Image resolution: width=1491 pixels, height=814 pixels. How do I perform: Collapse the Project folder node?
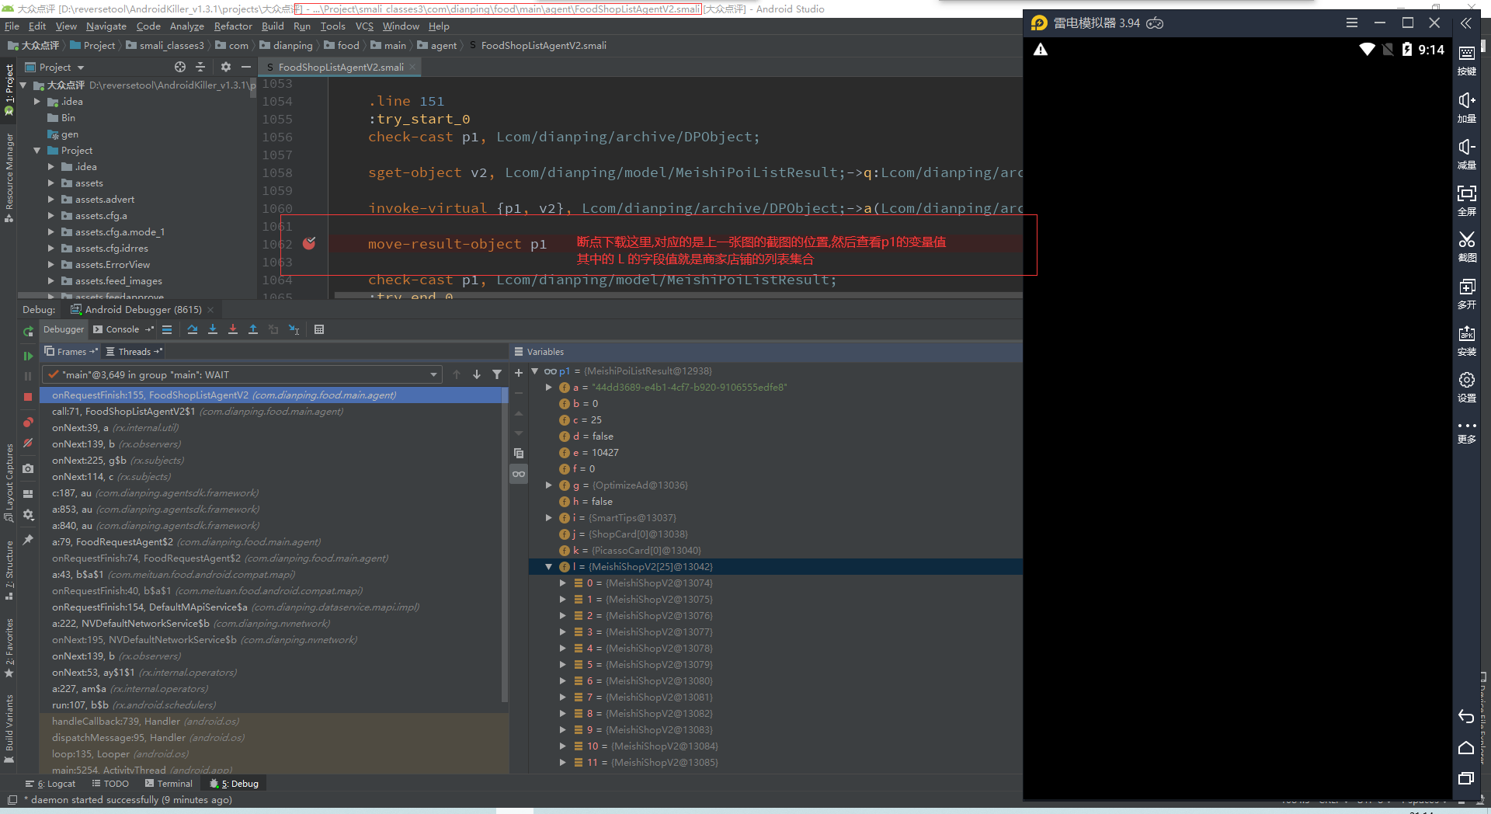[37, 151]
